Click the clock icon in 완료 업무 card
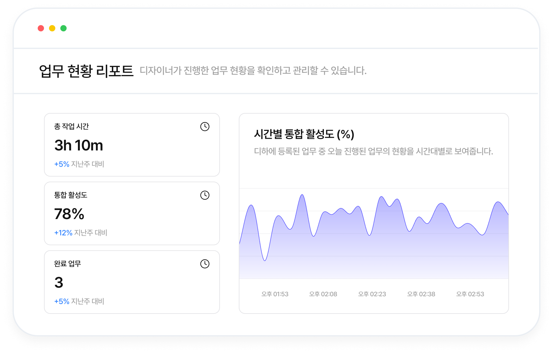Image resolution: width=553 pixels, height=354 pixels. pos(205,264)
